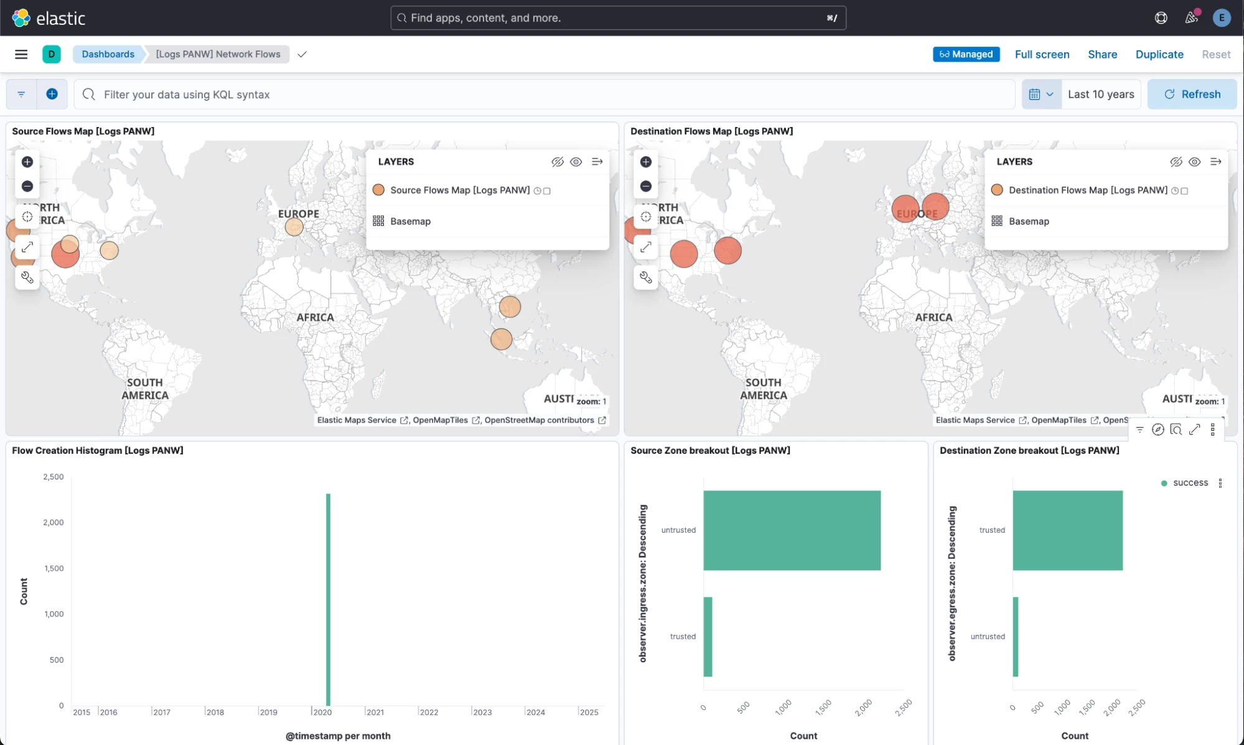Zoom out on Source Flows Map
The height and width of the screenshot is (745, 1244).
[x=27, y=186]
